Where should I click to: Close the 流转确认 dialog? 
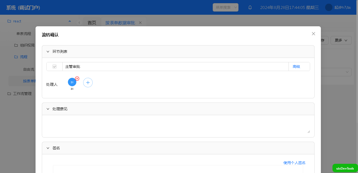[313, 34]
